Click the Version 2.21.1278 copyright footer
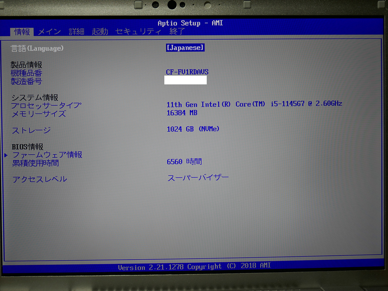This screenshot has width=388, height=291. pos(194,267)
